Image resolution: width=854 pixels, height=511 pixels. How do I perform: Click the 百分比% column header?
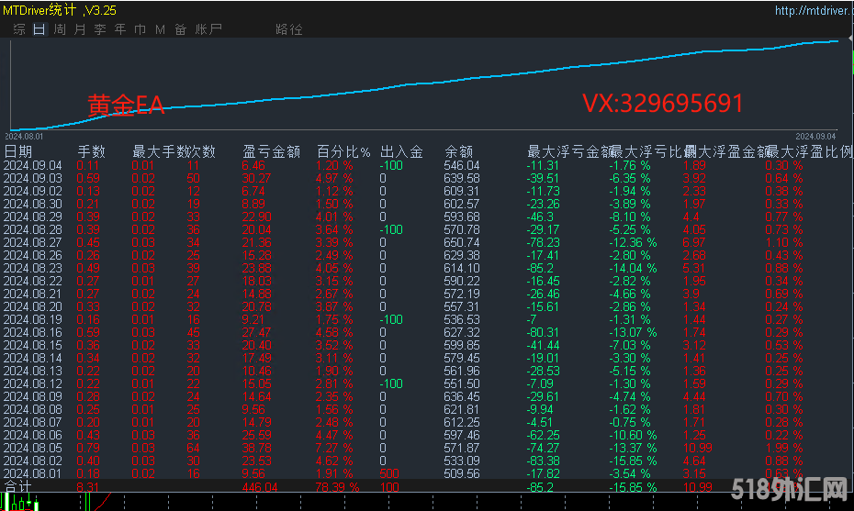343,151
